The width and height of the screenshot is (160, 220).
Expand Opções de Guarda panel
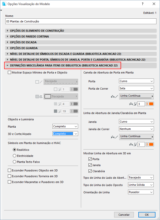(81, 48)
